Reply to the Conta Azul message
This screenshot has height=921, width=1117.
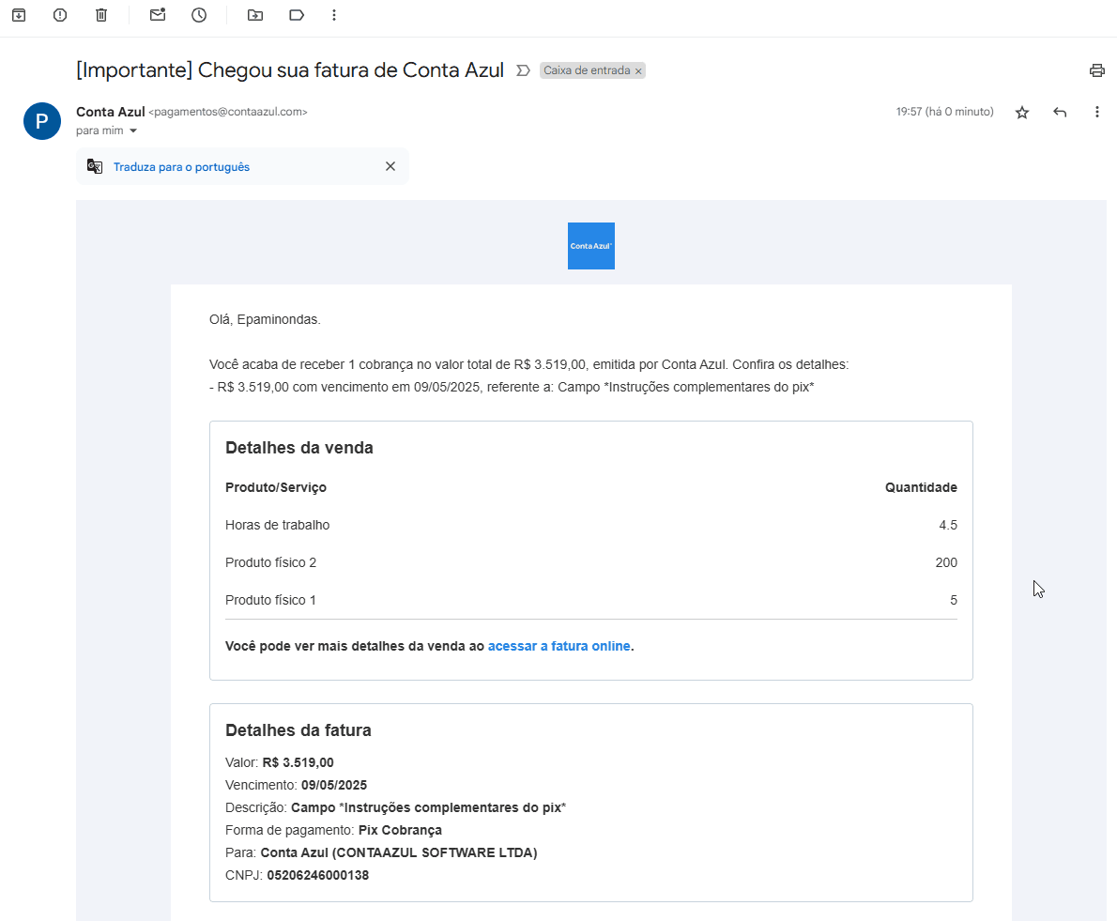(x=1060, y=112)
